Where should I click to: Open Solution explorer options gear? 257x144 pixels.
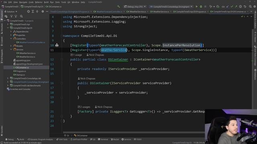coord(43,12)
